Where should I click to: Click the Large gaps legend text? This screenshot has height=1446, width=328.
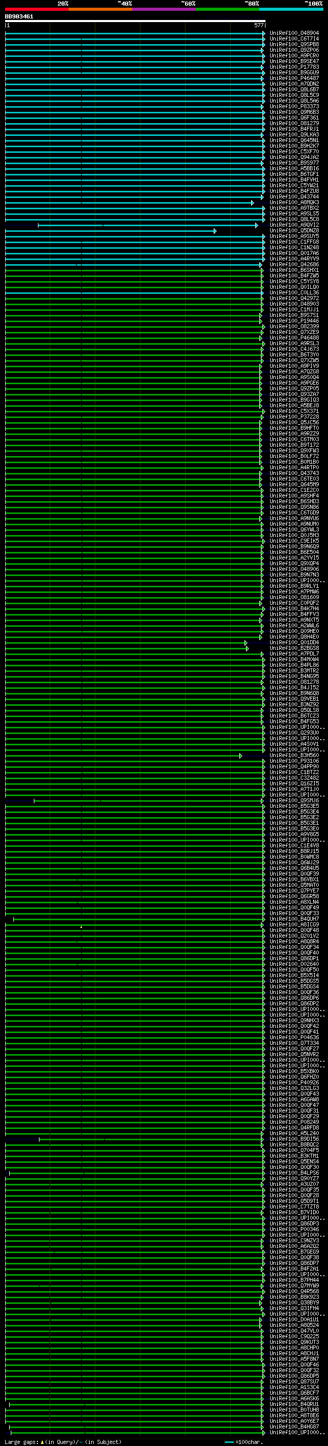click(22, 1442)
